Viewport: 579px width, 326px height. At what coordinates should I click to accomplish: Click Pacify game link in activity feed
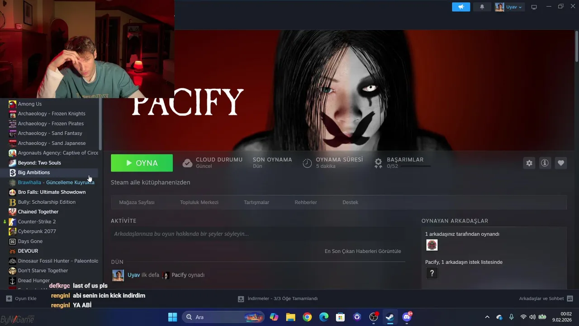point(179,275)
